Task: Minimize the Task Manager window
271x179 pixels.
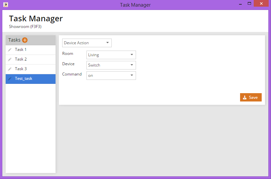Action: click(240, 4)
